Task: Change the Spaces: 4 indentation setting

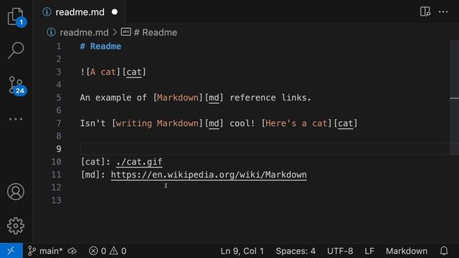Action: (295, 251)
